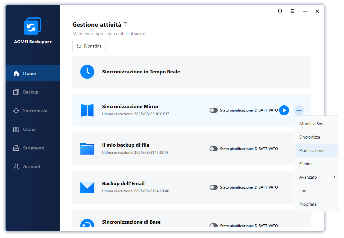Click the run button for Sincronizzazione Mirror
344x238 pixels.
[x=284, y=110]
